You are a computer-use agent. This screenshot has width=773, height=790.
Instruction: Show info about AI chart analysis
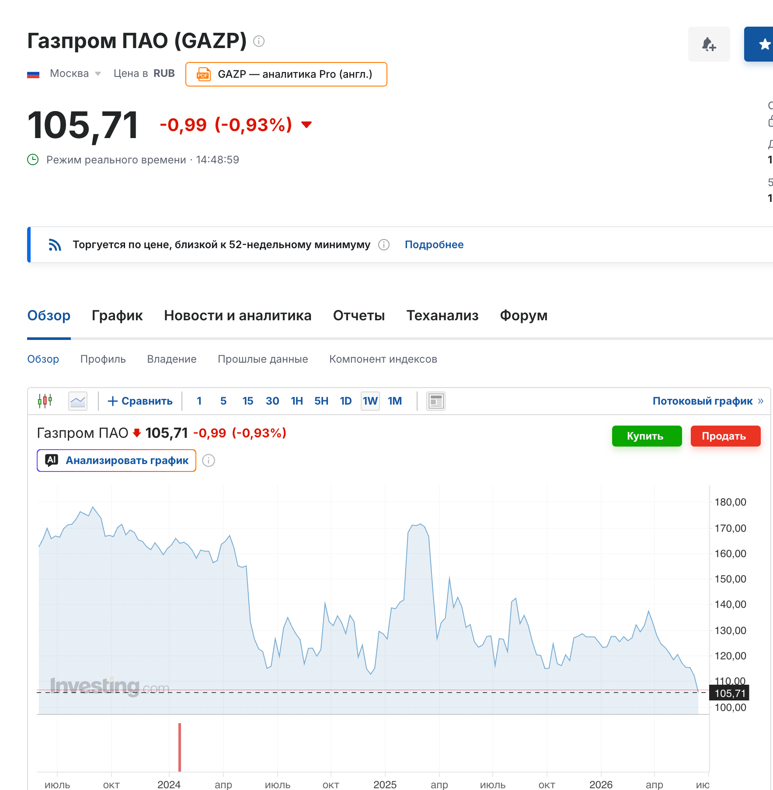coord(209,461)
